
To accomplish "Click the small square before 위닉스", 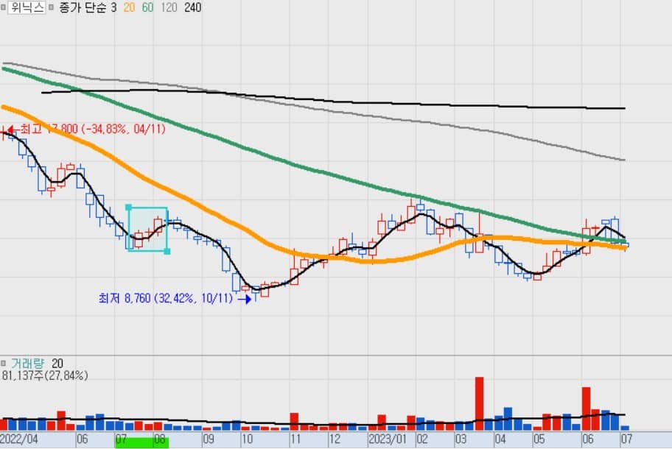I will (4, 7).
